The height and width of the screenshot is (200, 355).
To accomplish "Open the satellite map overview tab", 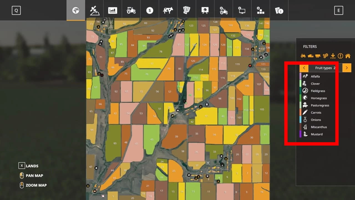I will (x=94, y=11).
